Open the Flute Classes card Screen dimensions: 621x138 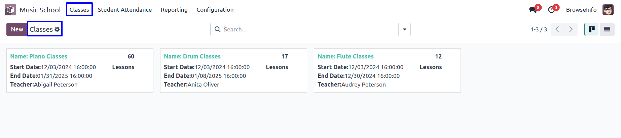point(387,71)
